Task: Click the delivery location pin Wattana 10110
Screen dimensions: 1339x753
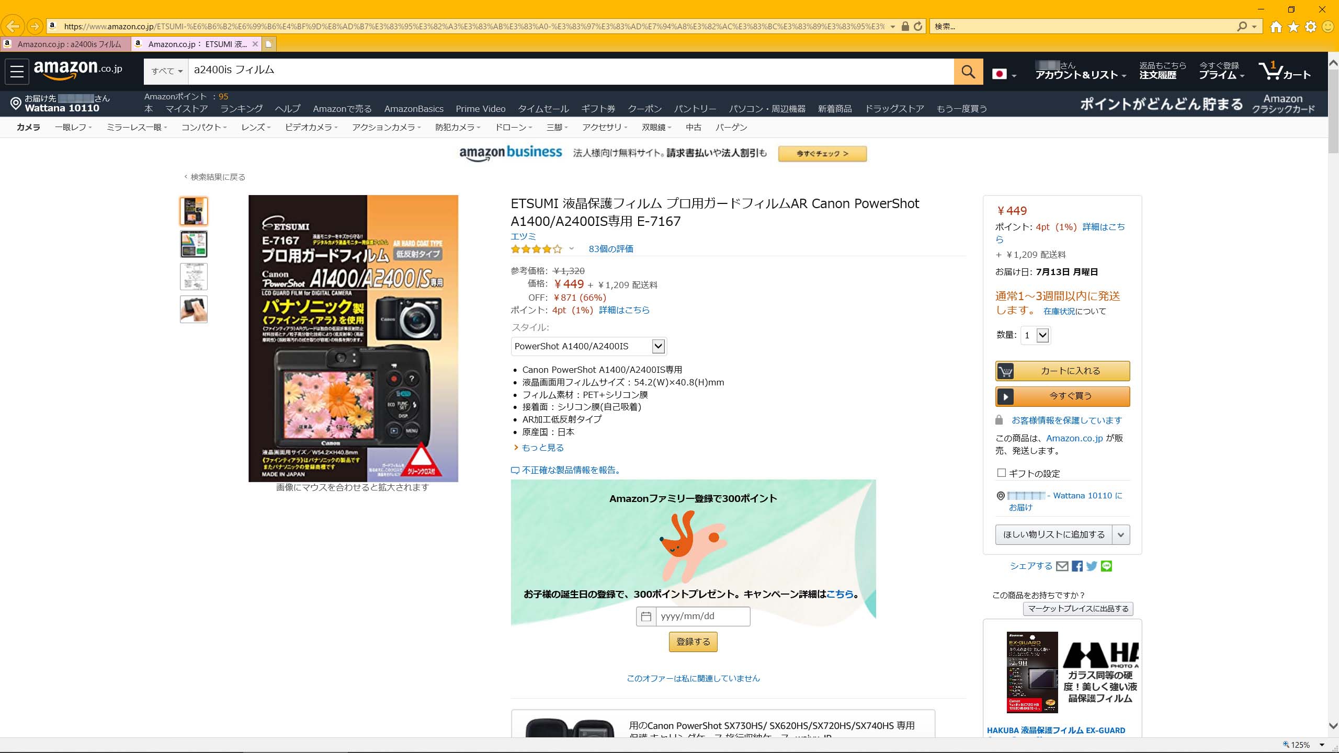Action: [x=61, y=103]
